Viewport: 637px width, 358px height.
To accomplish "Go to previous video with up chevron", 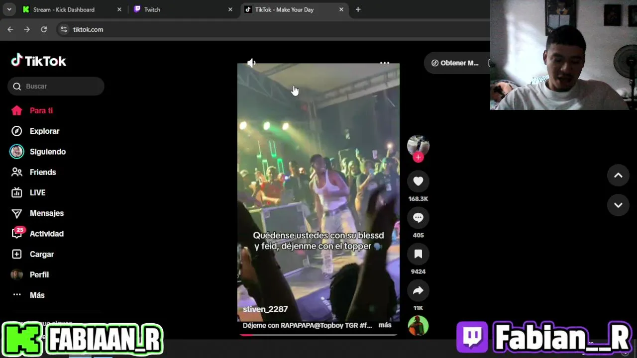I will (x=618, y=175).
